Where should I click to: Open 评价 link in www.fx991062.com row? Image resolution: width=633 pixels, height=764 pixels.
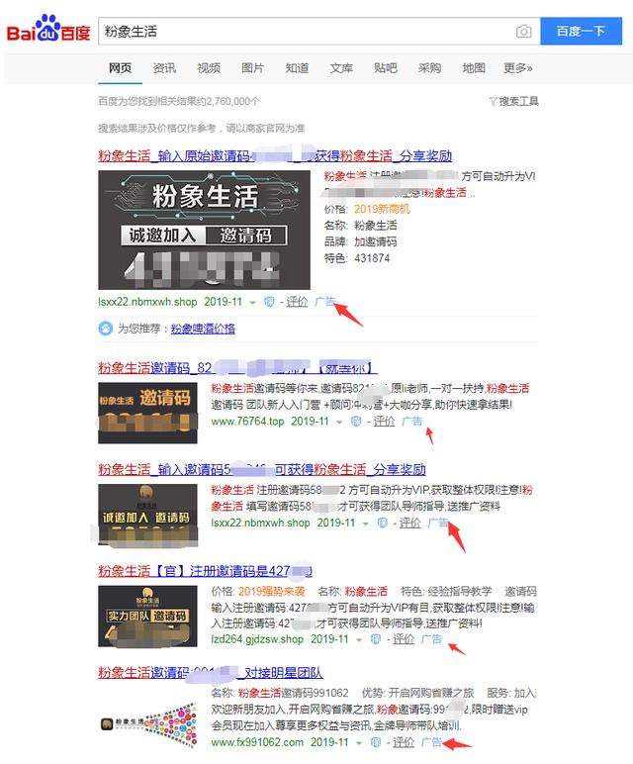[x=404, y=742]
